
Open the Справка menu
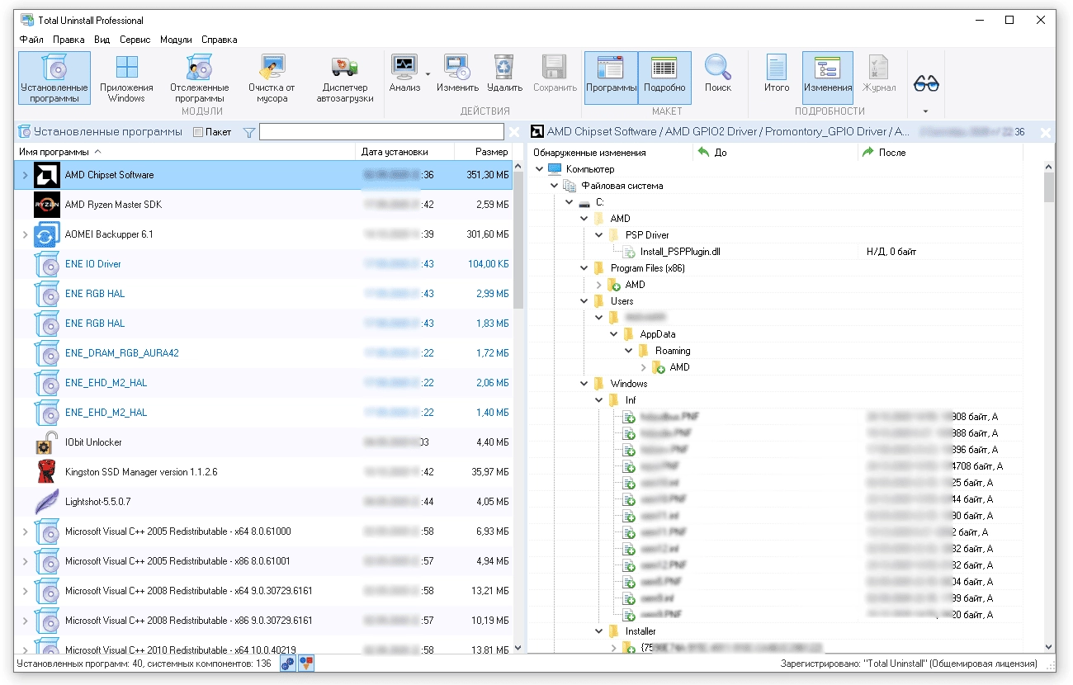pos(219,40)
